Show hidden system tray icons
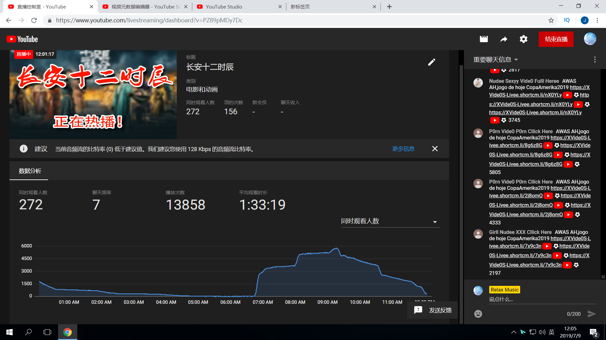 click(x=514, y=332)
